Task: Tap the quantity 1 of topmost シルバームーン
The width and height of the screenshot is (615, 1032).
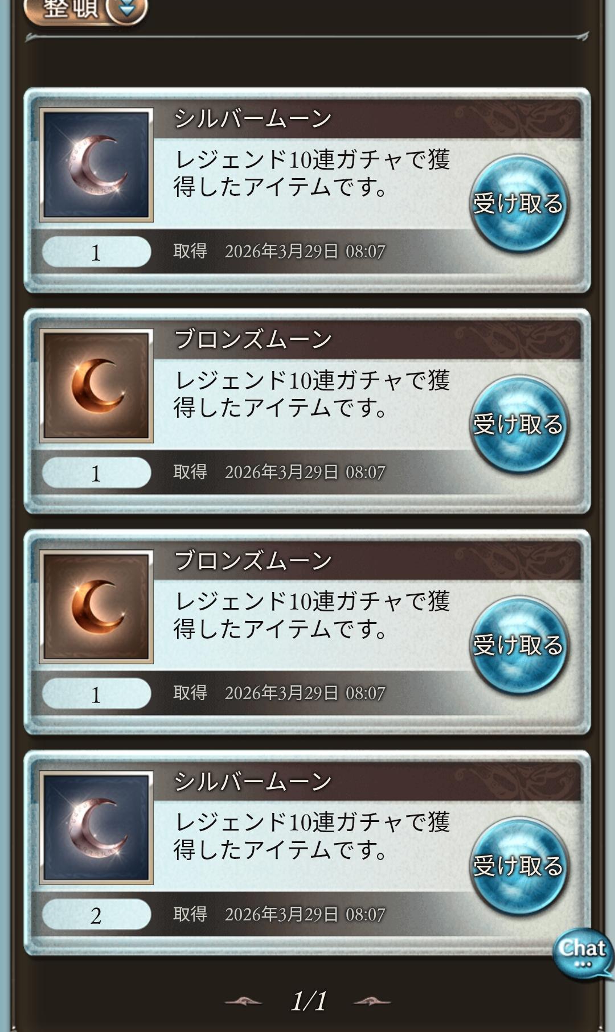Action: (96, 252)
